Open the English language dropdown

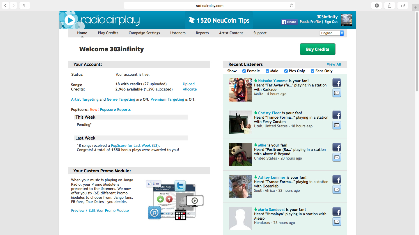point(332,33)
